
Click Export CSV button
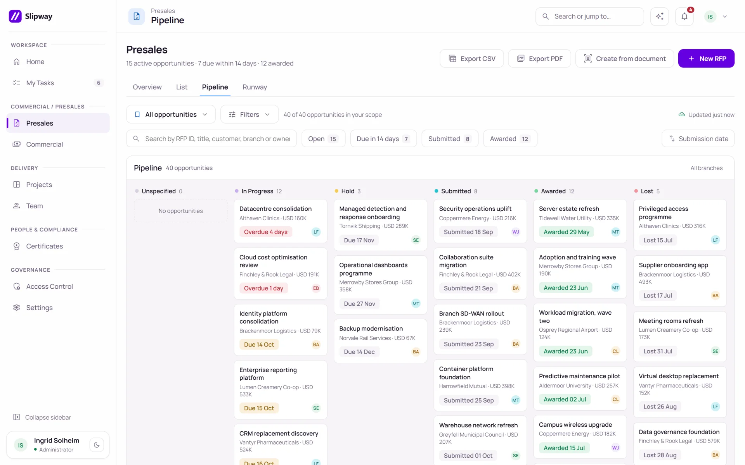coord(471,59)
